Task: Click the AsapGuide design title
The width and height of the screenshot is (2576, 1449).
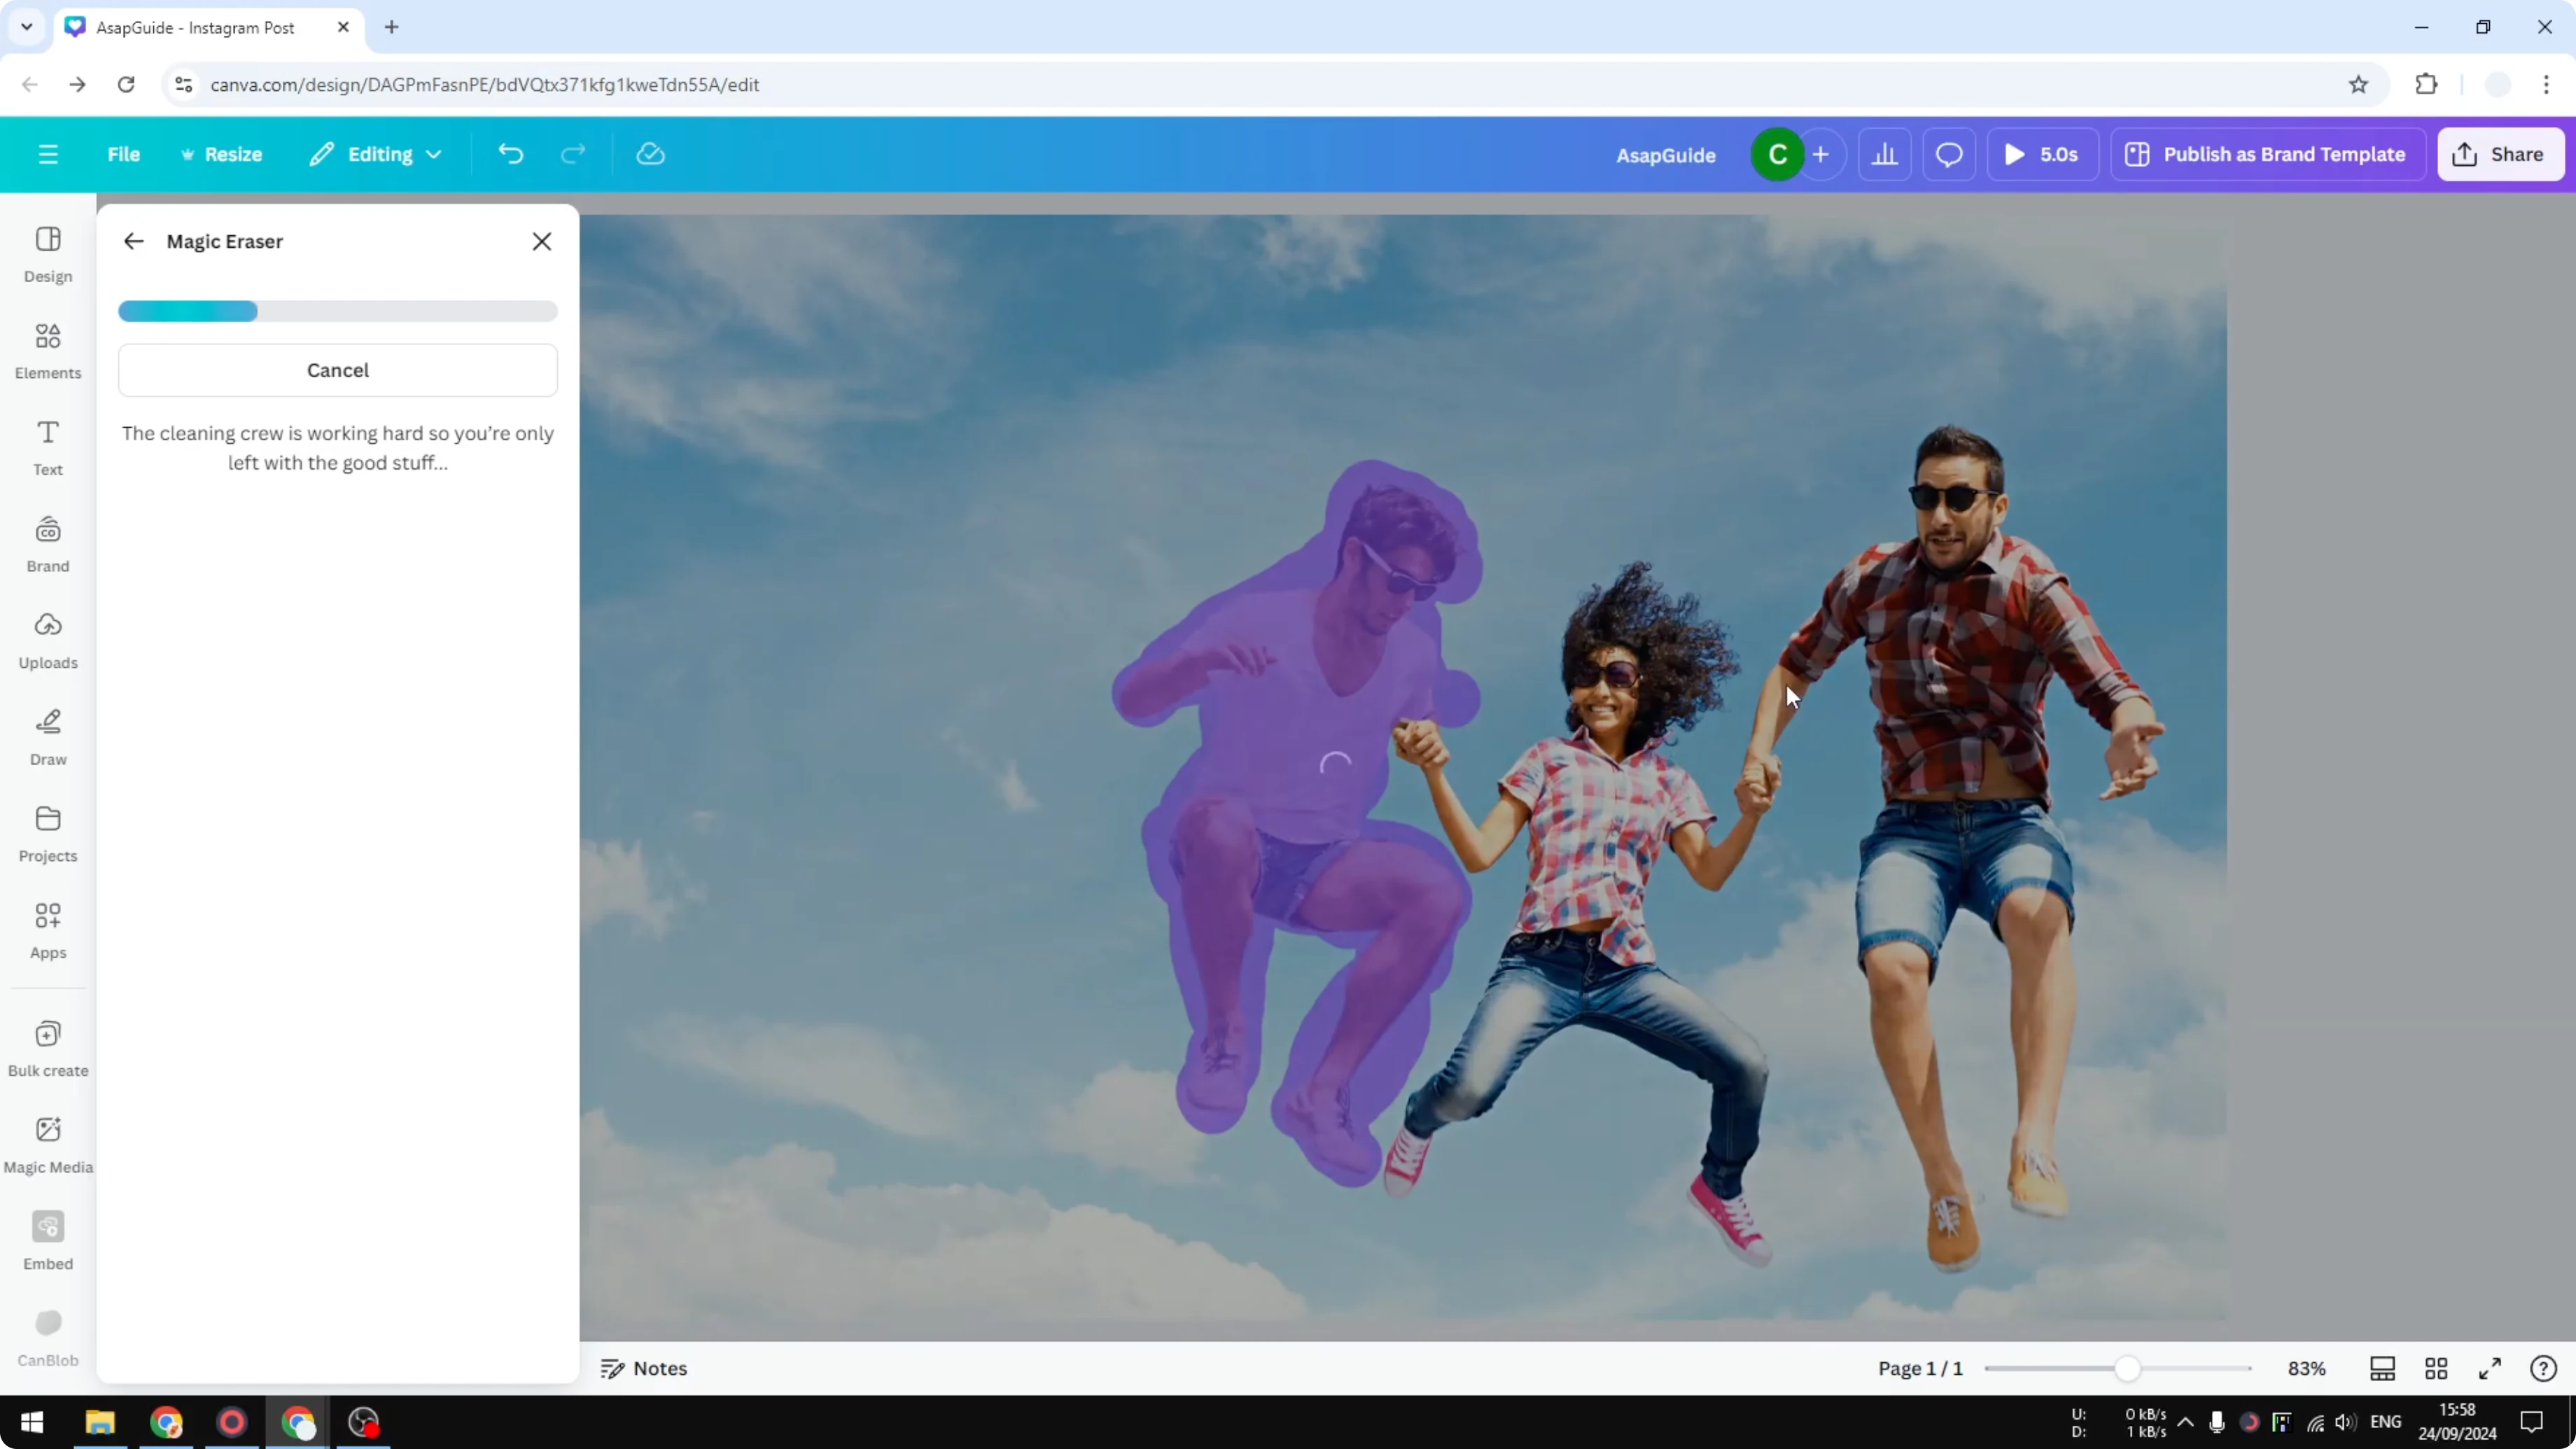Action: (x=1666, y=155)
